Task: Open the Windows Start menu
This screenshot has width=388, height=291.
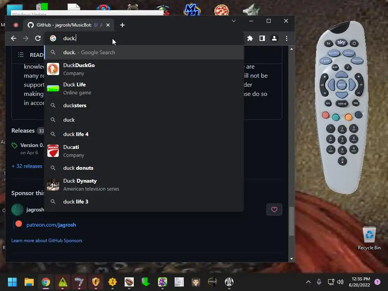Action: tap(12, 282)
